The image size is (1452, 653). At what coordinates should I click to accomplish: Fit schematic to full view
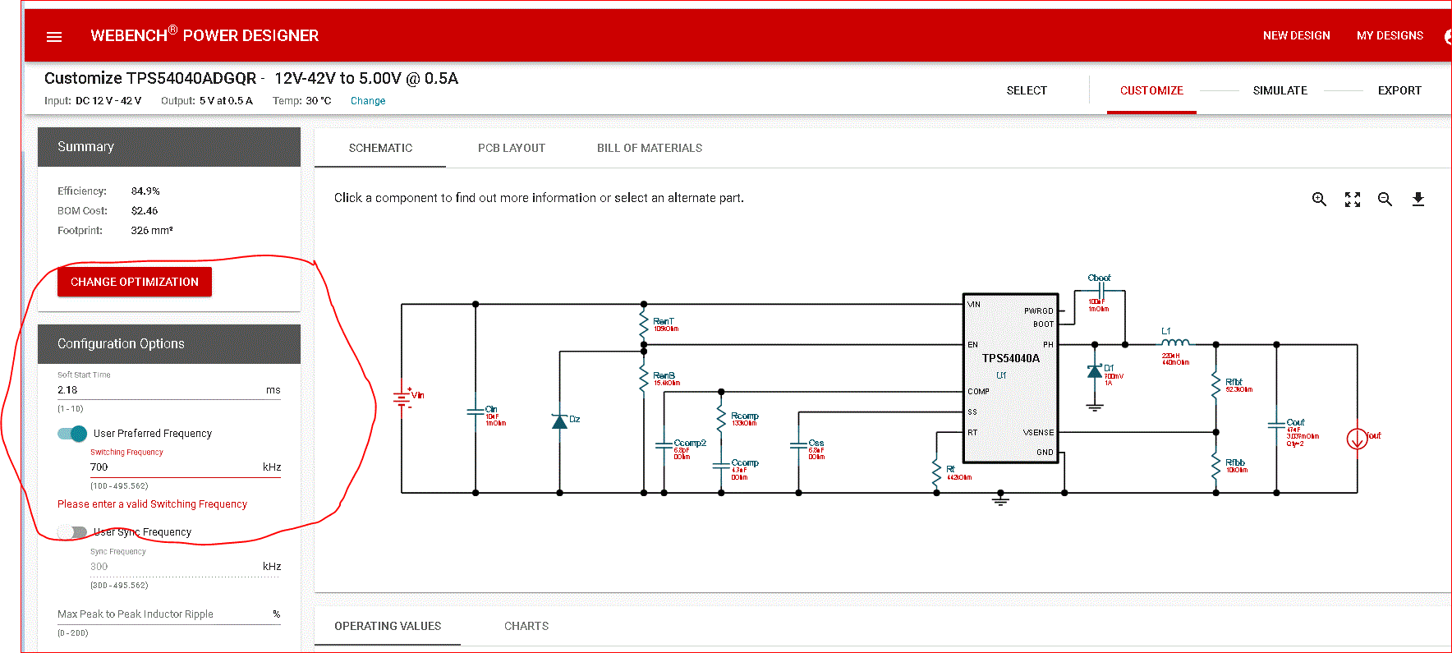[x=1353, y=199]
